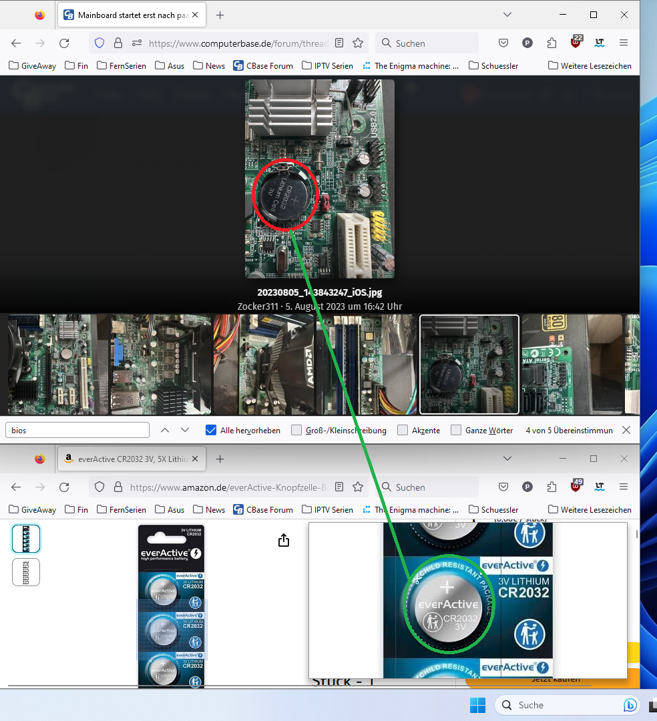This screenshot has width=657, height=721.
Task: Open extensions puzzle icon in Amazon window
Action: coord(552,487)
